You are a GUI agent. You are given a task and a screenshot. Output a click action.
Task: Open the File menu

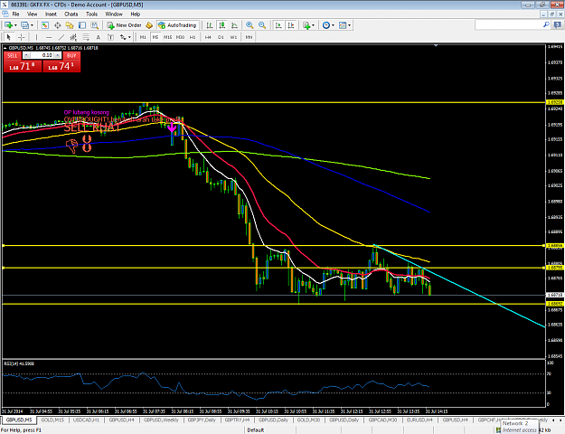tap(16, 14)
